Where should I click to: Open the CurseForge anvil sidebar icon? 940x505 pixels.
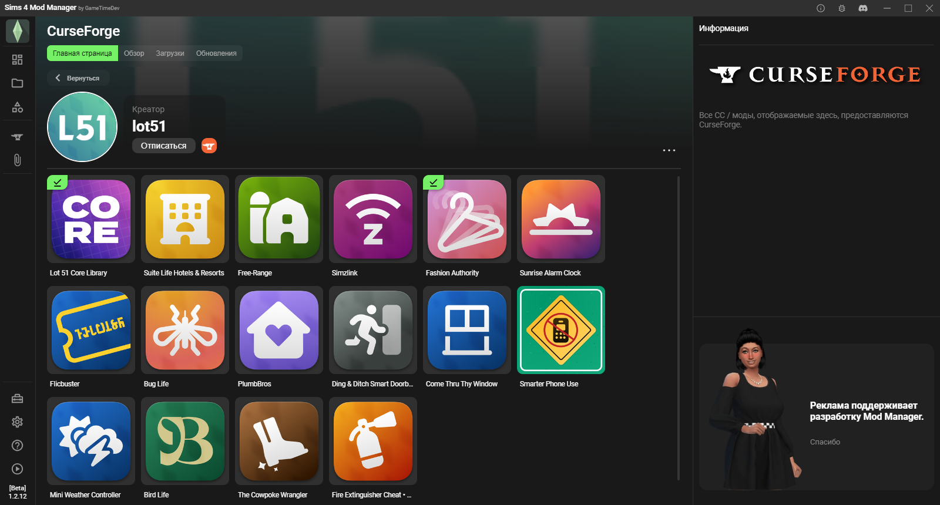(x=18, y=137)
